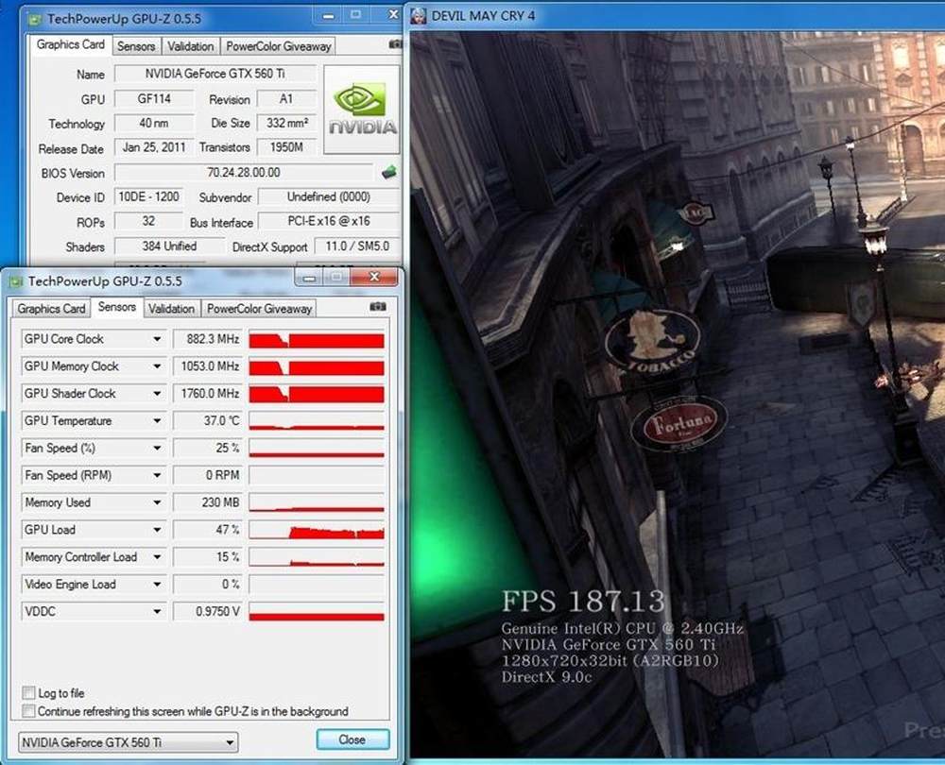Viewport: 945px width, 765px height.
Task: Open the Video Engine Load dropdown
Action: pyautogui.click(x=157, y=584)
